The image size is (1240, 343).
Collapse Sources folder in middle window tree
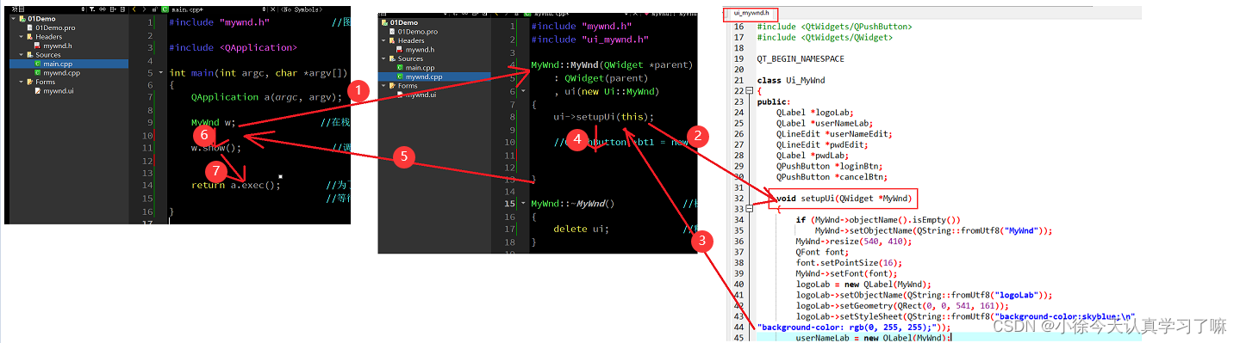point(383,58)
